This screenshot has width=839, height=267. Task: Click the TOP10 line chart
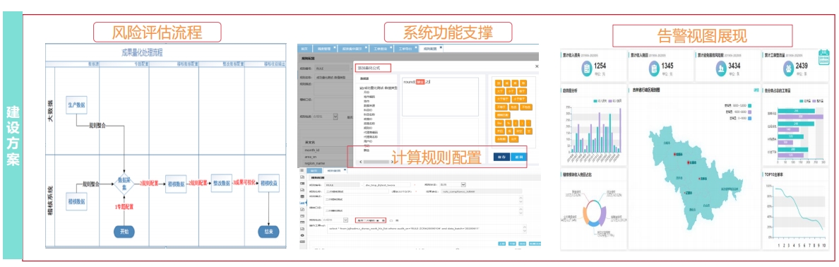coord(799,213)
